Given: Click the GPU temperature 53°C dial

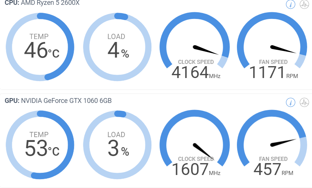Looking at the screenshot, I should click(40, 145).
